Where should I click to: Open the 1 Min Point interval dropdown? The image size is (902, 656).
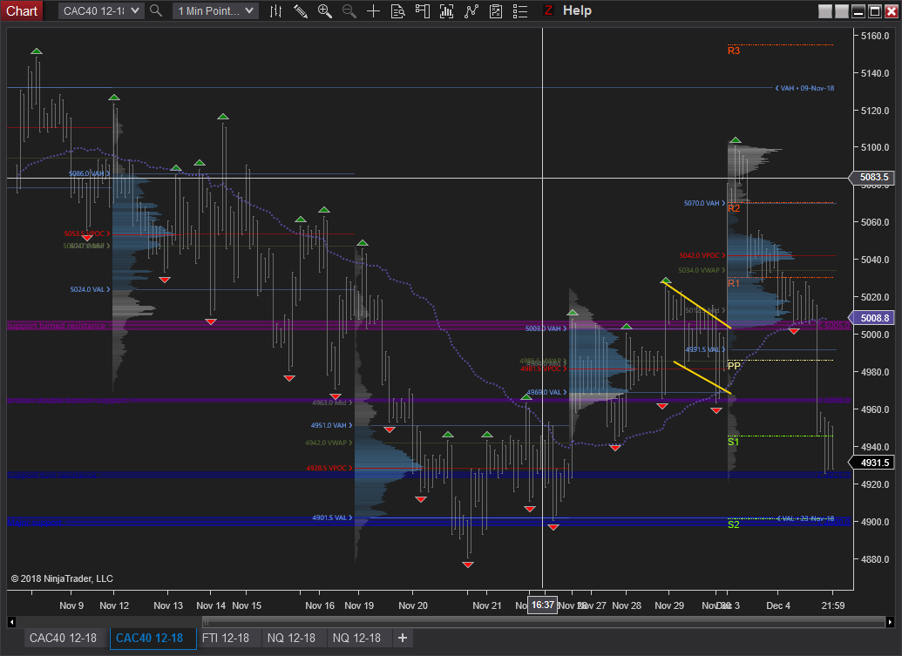click(215, 11)
